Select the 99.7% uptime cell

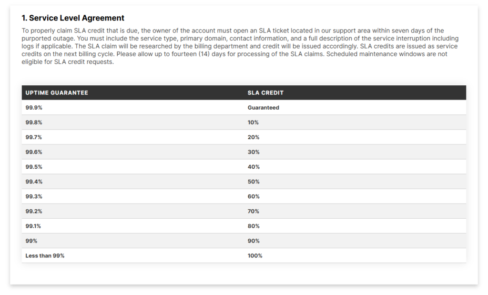[x=34, y=137]
